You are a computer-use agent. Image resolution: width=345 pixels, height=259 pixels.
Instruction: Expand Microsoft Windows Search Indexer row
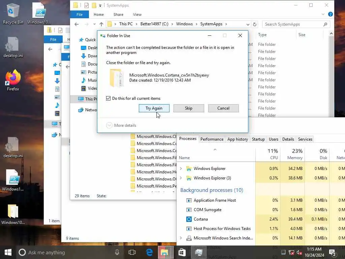tap(181, 238)
